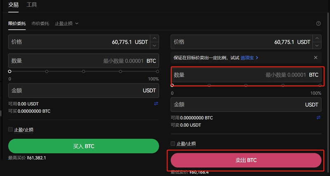Click the sell-side transfer swap icon

pos(318,118)
